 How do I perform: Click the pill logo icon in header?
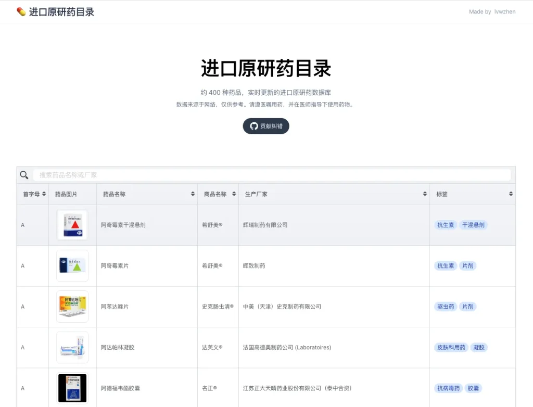coord(21,11)
